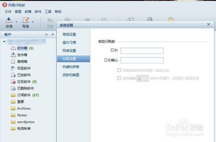Open the 邮件 menu
This screenshot has height=142, width=216.
coord(38,12)
